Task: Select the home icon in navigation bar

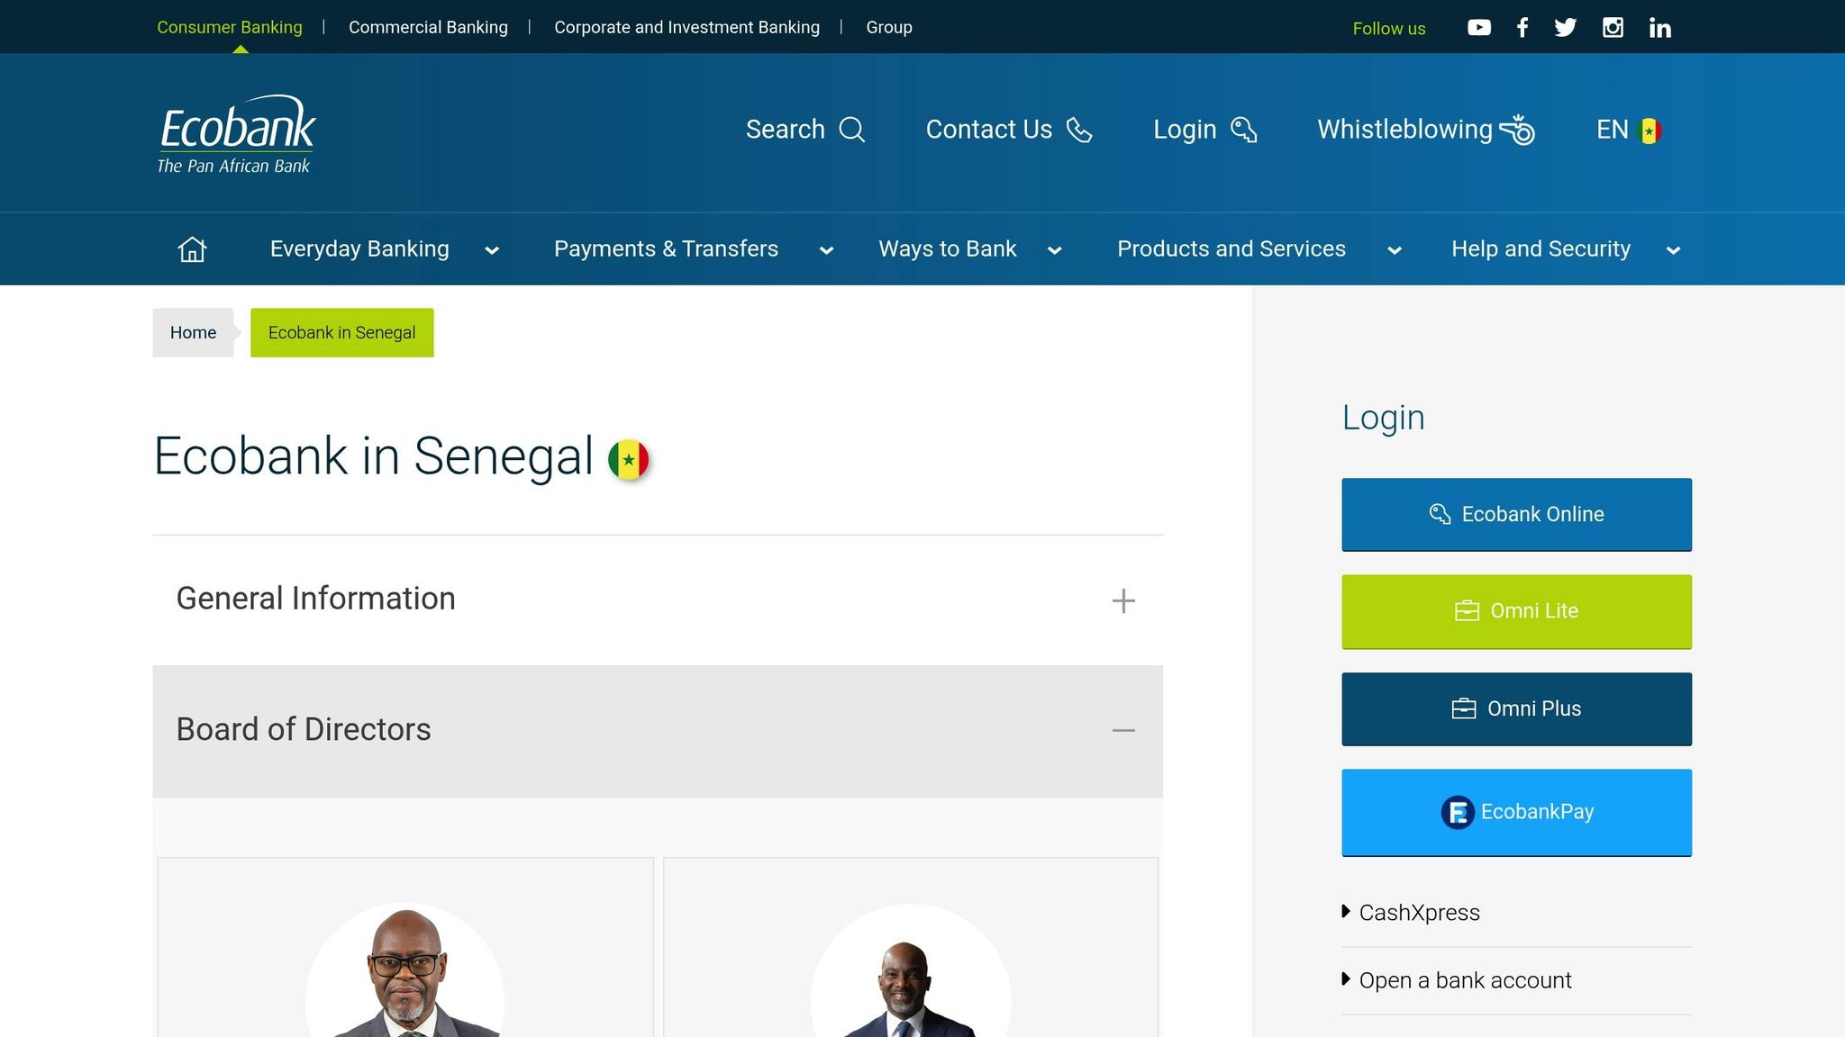Action: coord(192,248)
